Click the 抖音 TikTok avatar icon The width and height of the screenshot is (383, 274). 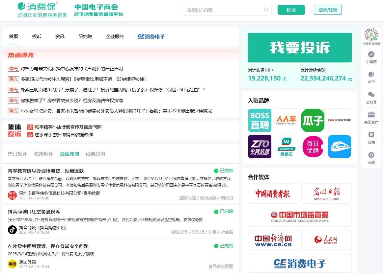point(12,230)
